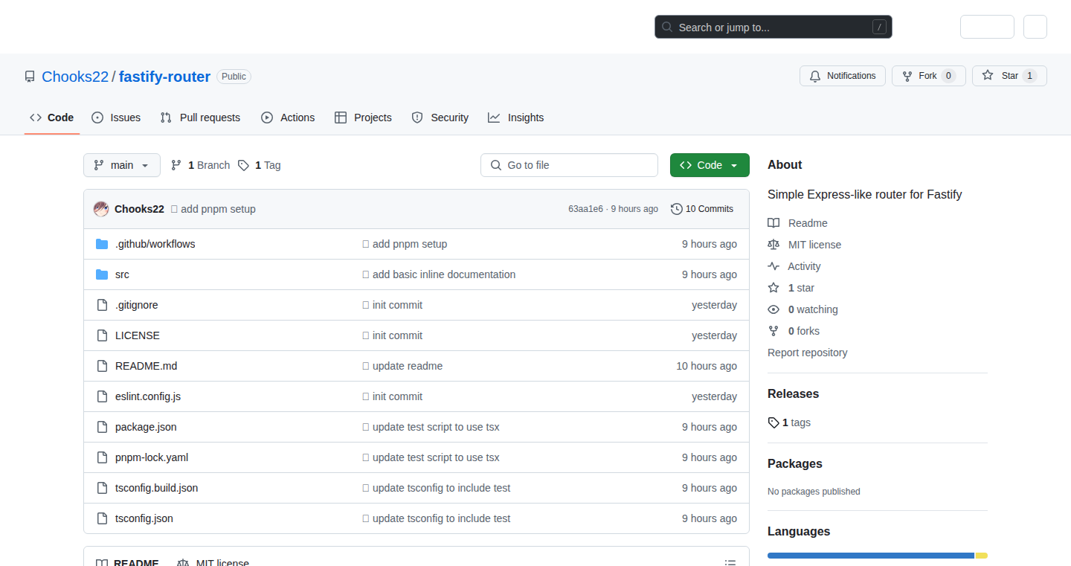
Task: Click the eslint.config.js file icon
Action: tap(102, 396)
